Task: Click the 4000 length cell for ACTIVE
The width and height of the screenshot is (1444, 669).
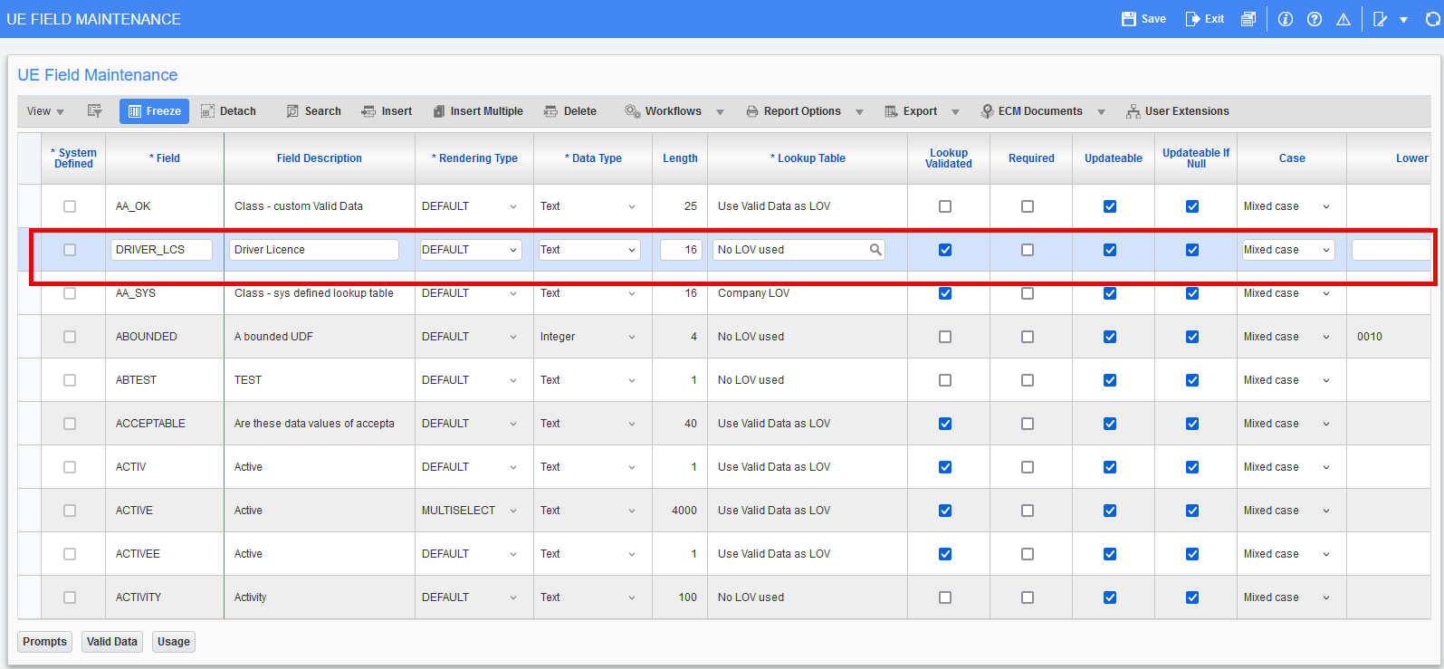Action: (x=680, y=511)
